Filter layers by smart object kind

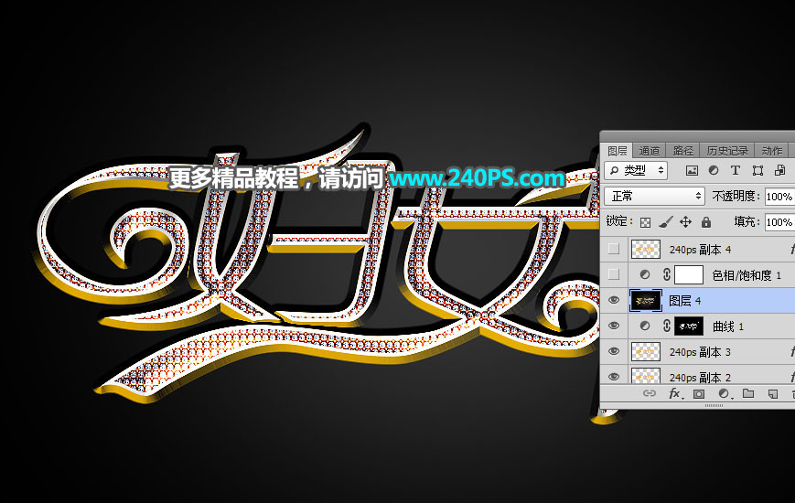point(779,170)
